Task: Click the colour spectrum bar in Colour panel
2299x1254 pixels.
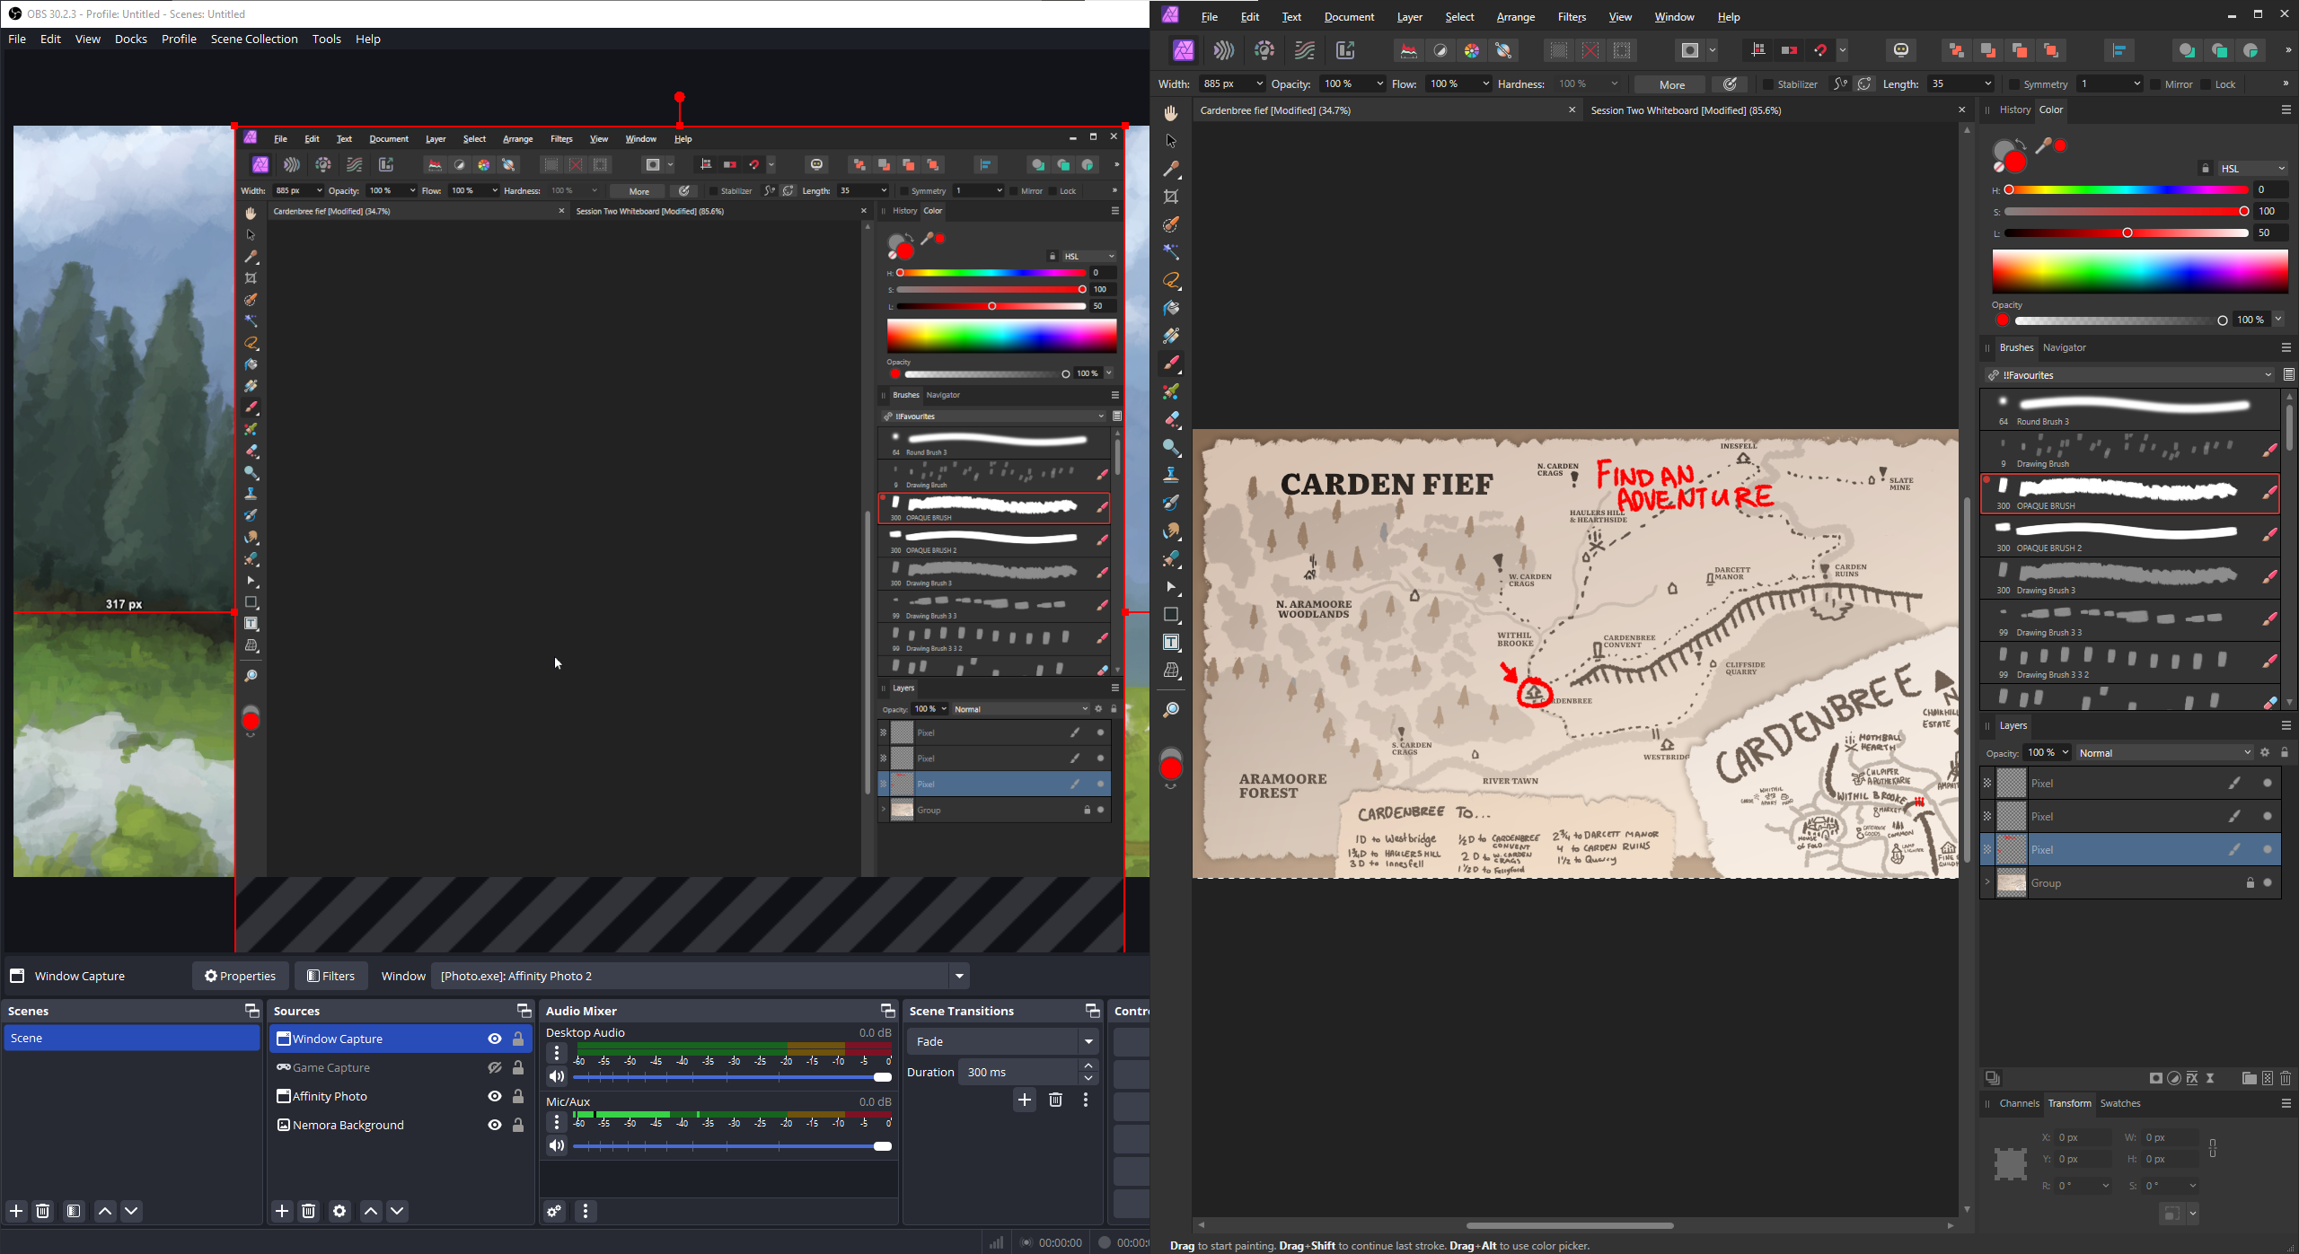Action: (2139, 271)
